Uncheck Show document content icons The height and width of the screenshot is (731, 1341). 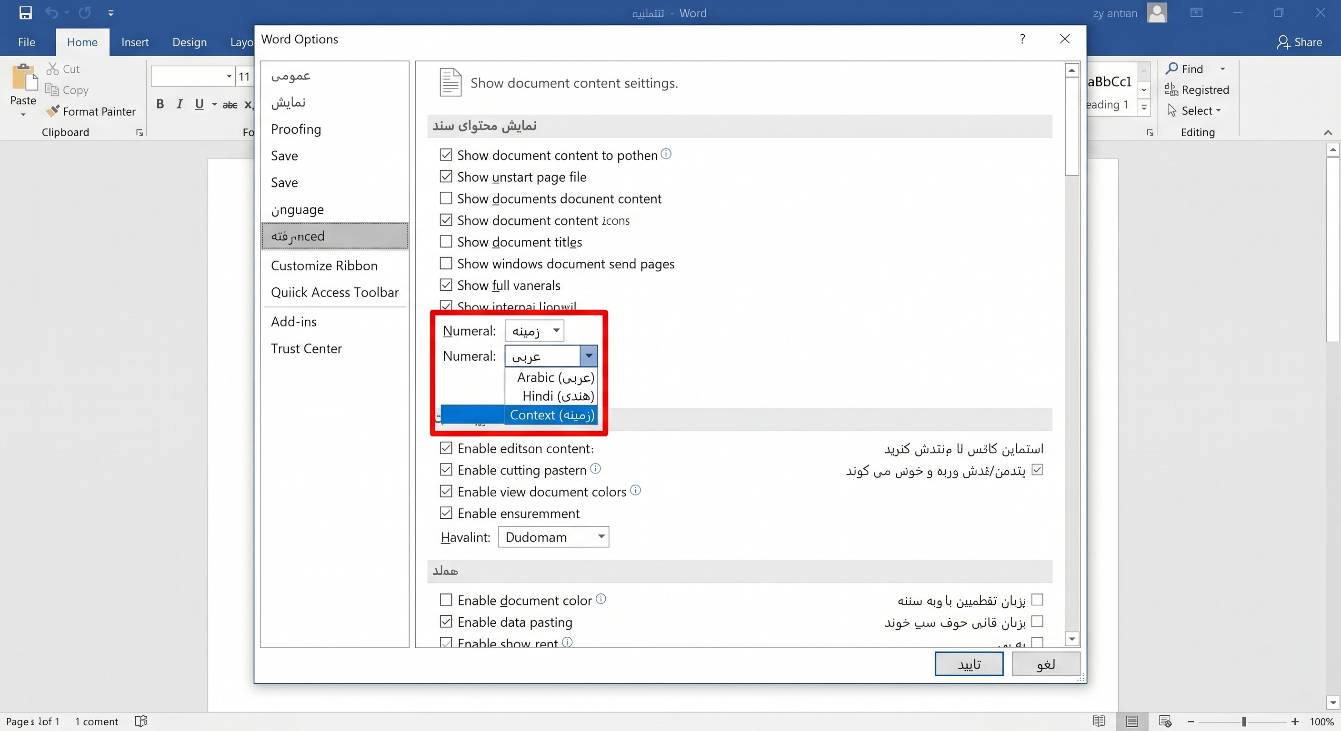(446, 220)
